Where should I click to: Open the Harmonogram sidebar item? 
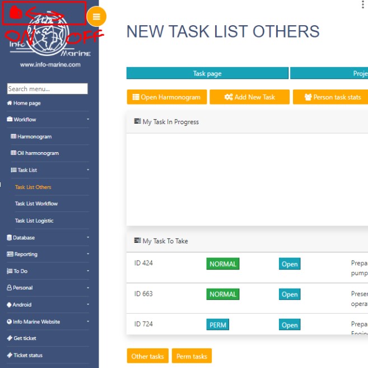(x=34, y=136)
